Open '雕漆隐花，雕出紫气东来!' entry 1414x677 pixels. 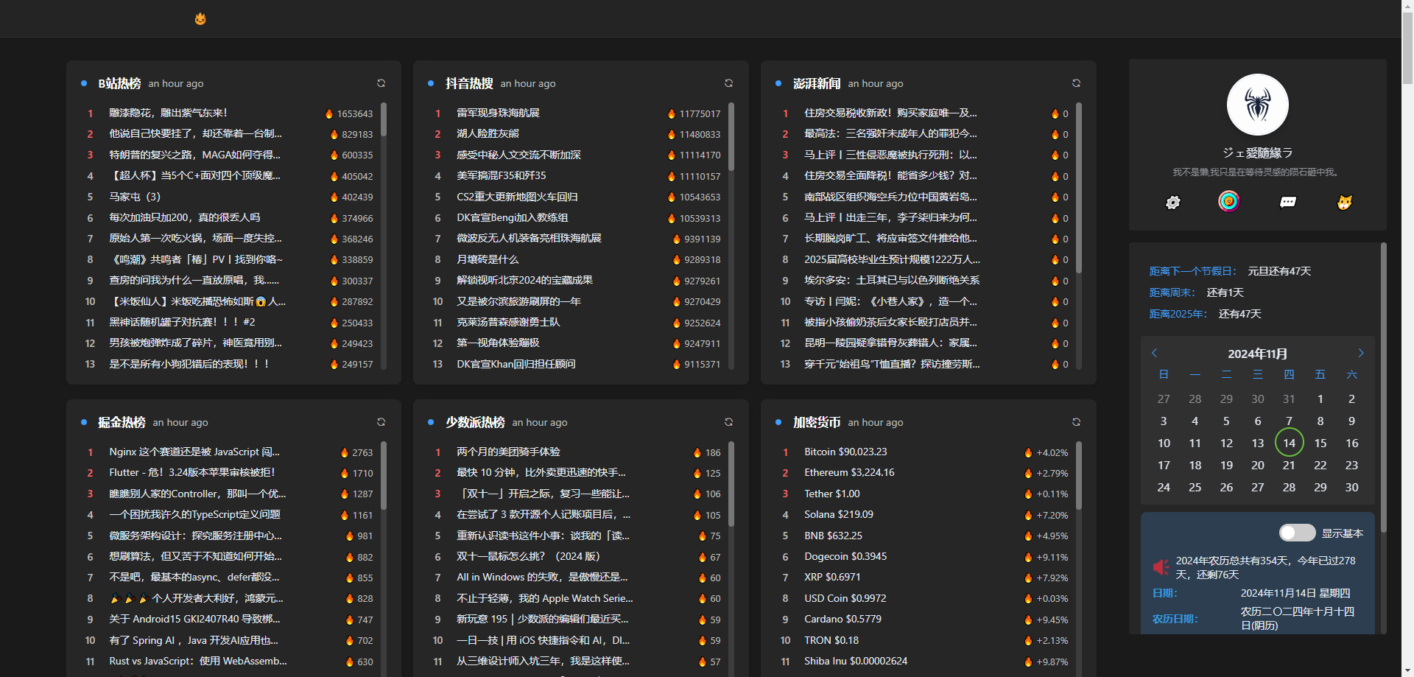click(169, 113)
